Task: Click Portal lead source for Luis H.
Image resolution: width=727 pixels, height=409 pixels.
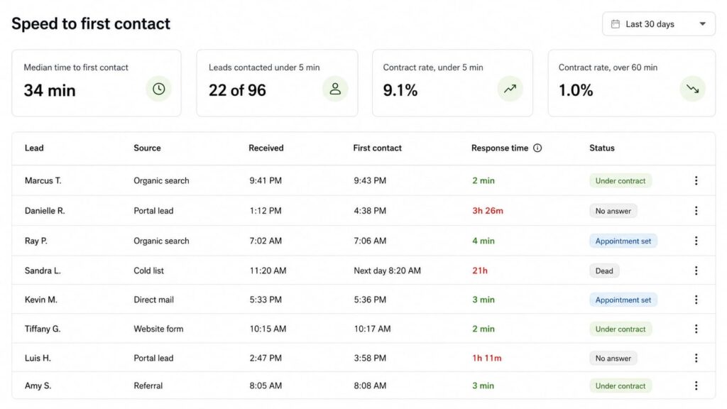Action: (x=153, y=358)
